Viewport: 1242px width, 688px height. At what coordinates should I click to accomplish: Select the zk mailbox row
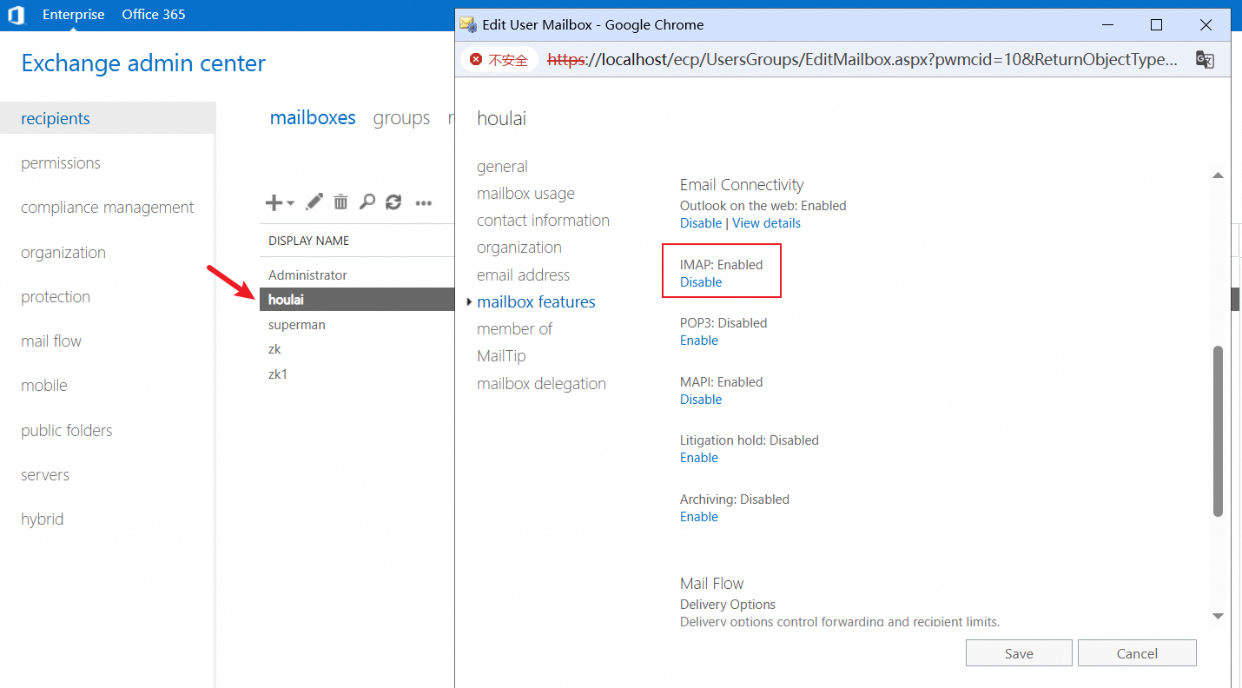[x=357, y=349]
